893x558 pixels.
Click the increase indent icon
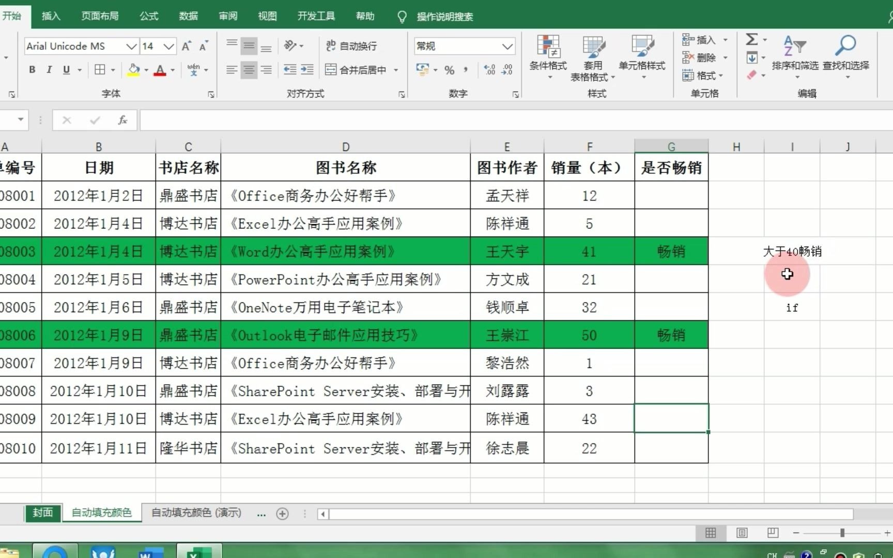[307, 70]
